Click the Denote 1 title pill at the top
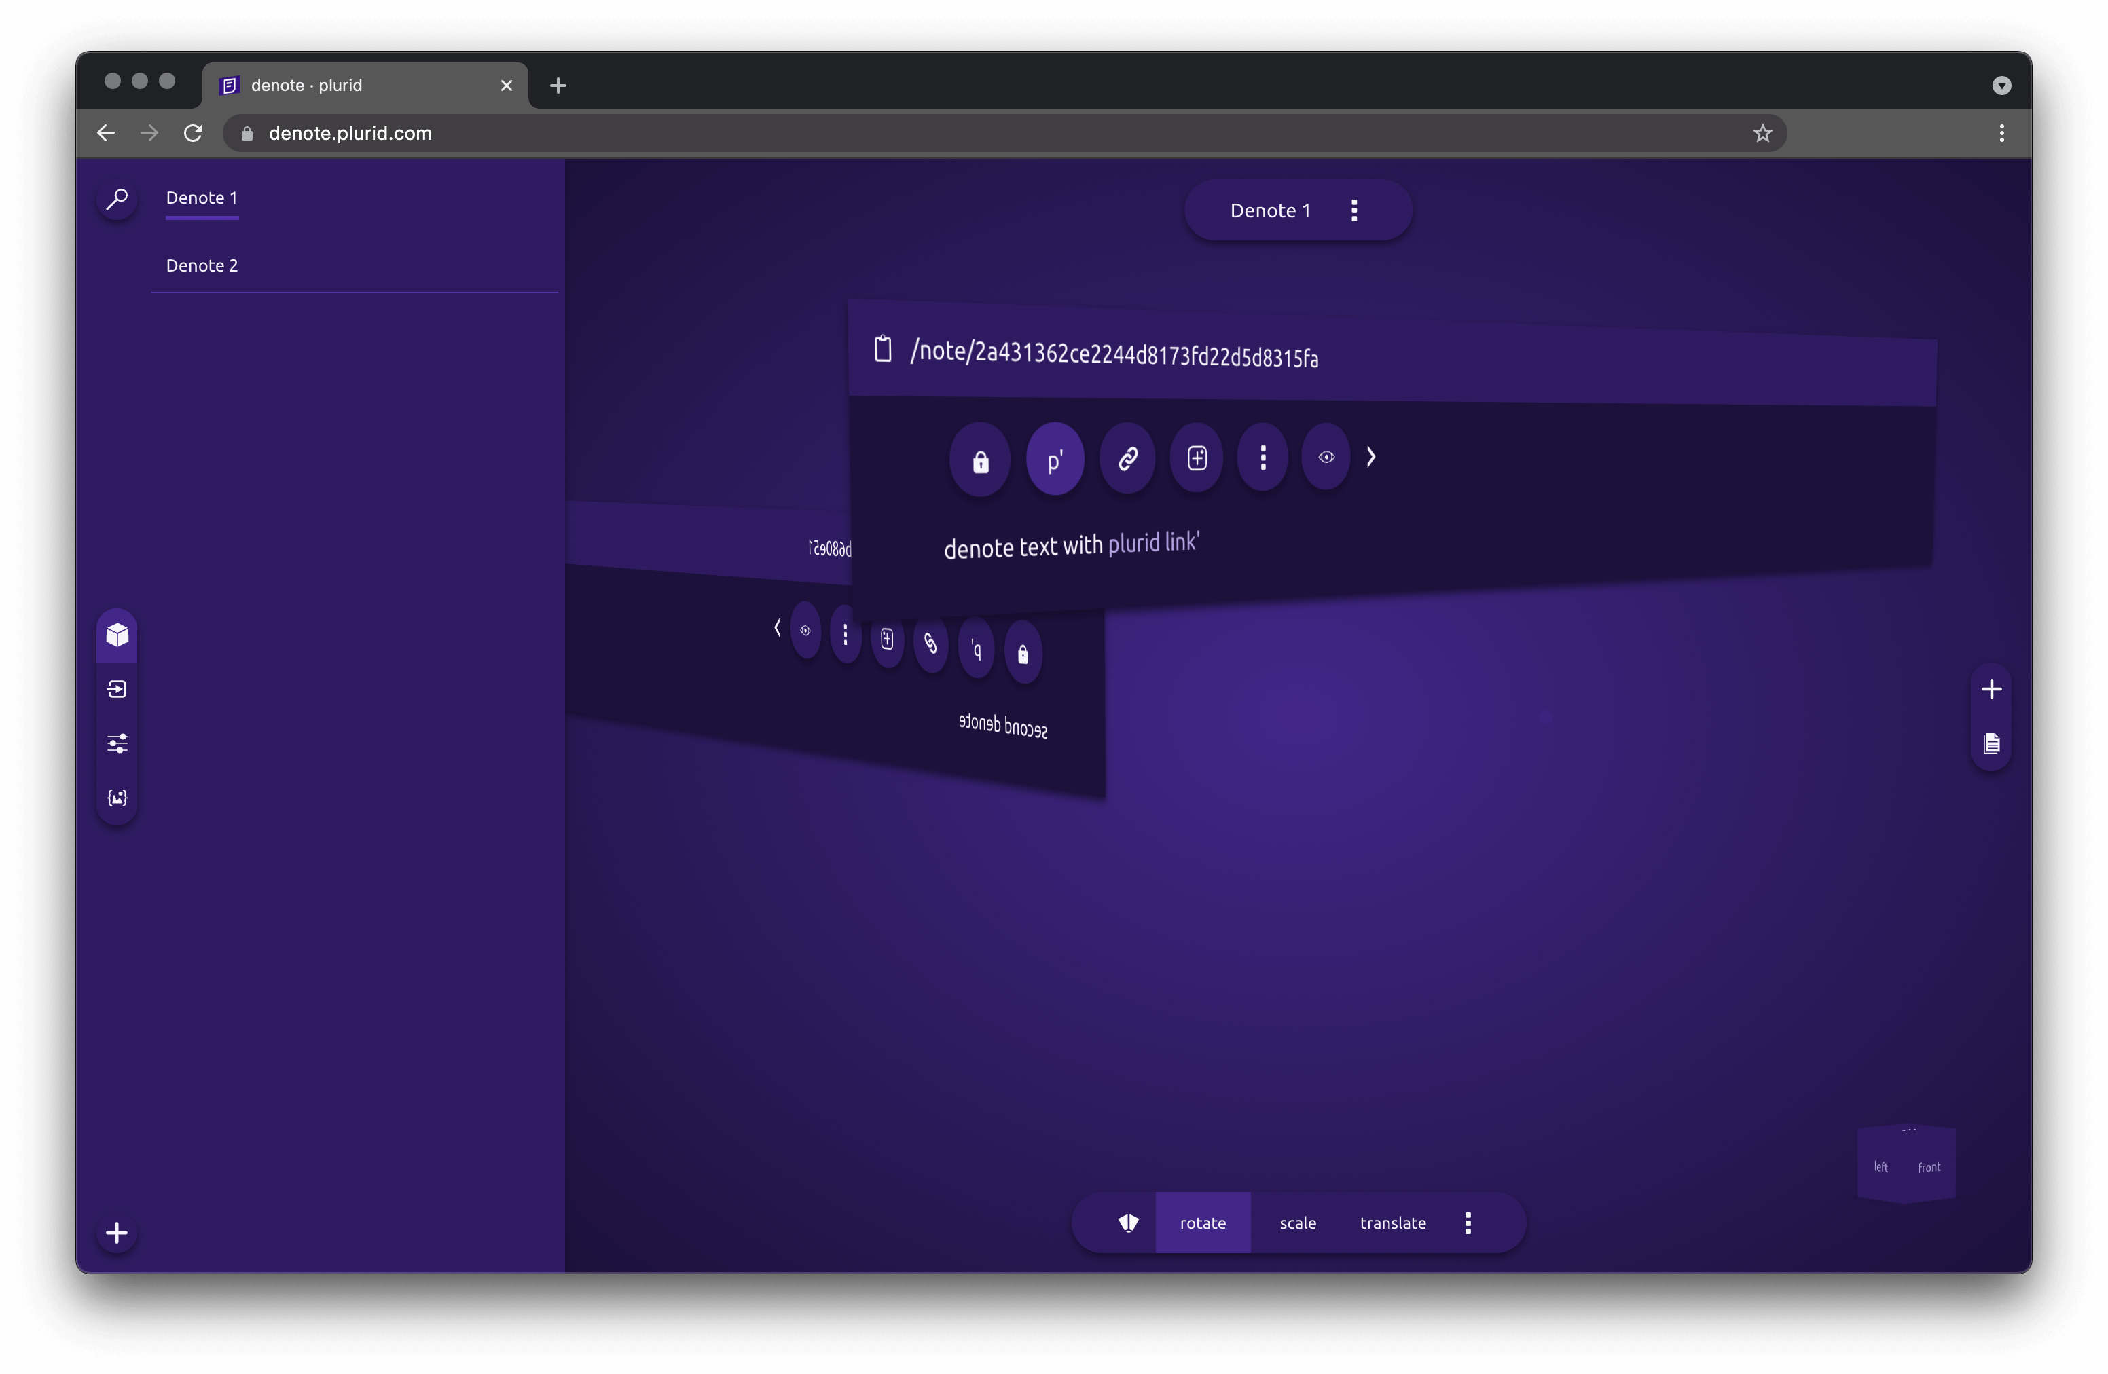 (1298, 210)
